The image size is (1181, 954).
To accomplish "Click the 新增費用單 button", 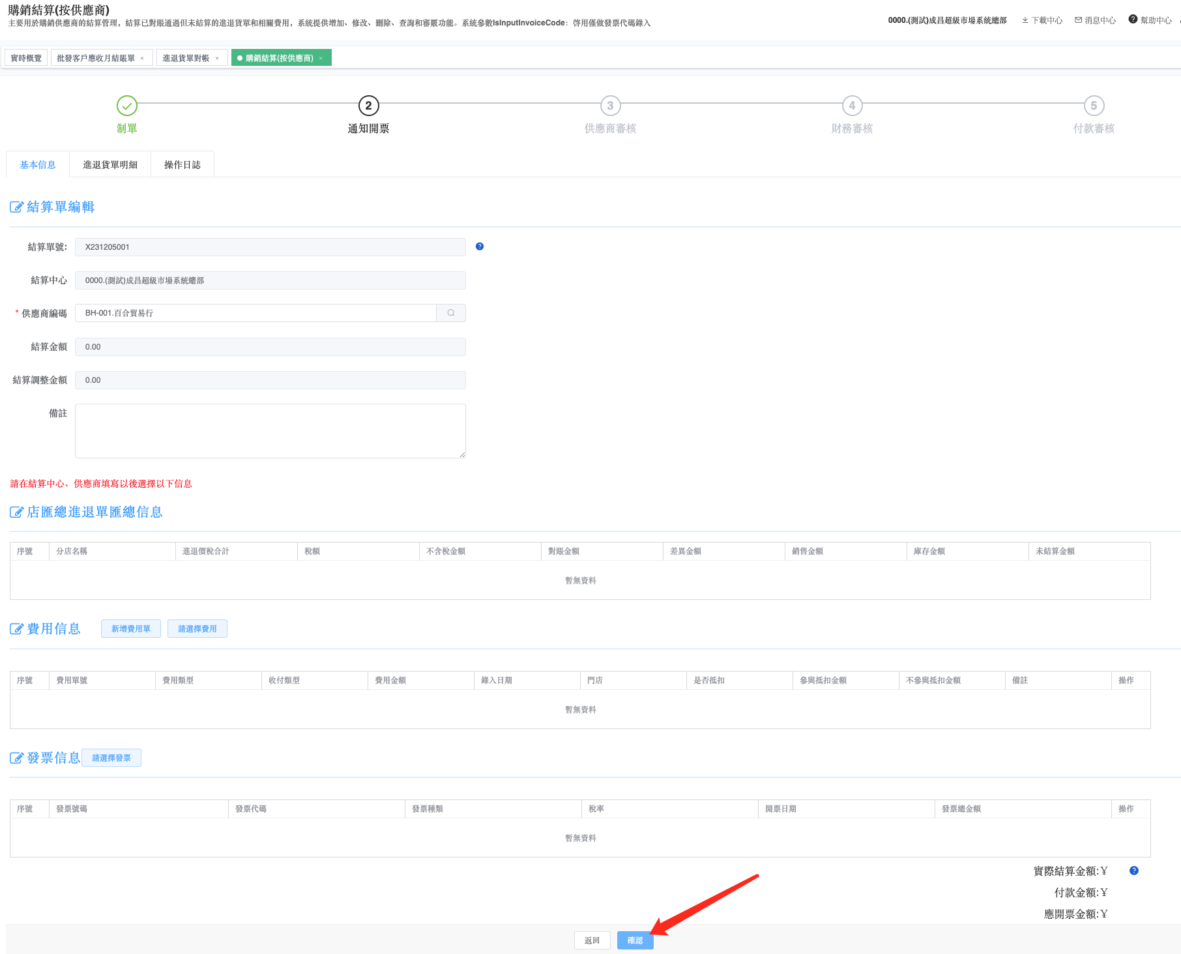I will point(131,629).
